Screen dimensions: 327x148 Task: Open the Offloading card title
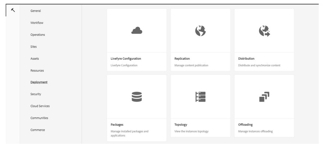(246, 125)
